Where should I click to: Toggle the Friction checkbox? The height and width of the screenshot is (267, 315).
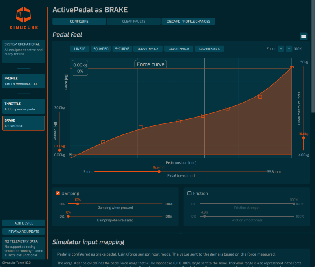[189, 193]
